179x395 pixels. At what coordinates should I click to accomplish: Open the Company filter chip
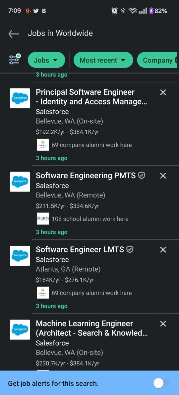pyautogui.click(x=158, y=60)
